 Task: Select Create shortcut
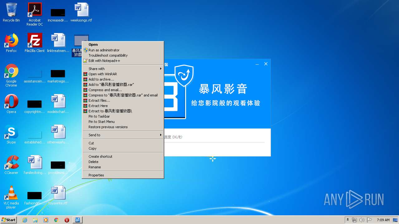tap(123, 156)
